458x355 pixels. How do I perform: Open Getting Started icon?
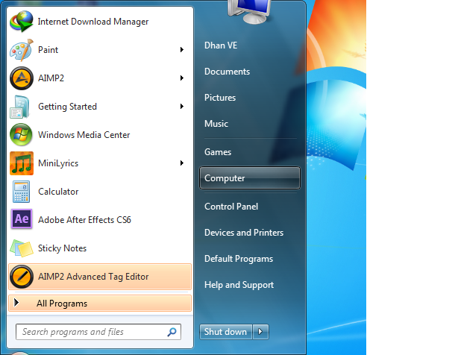(20, 107)
